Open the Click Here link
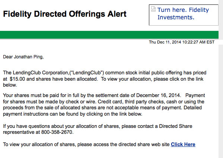Viewport: 223px width, 158px height. [183, 144]
